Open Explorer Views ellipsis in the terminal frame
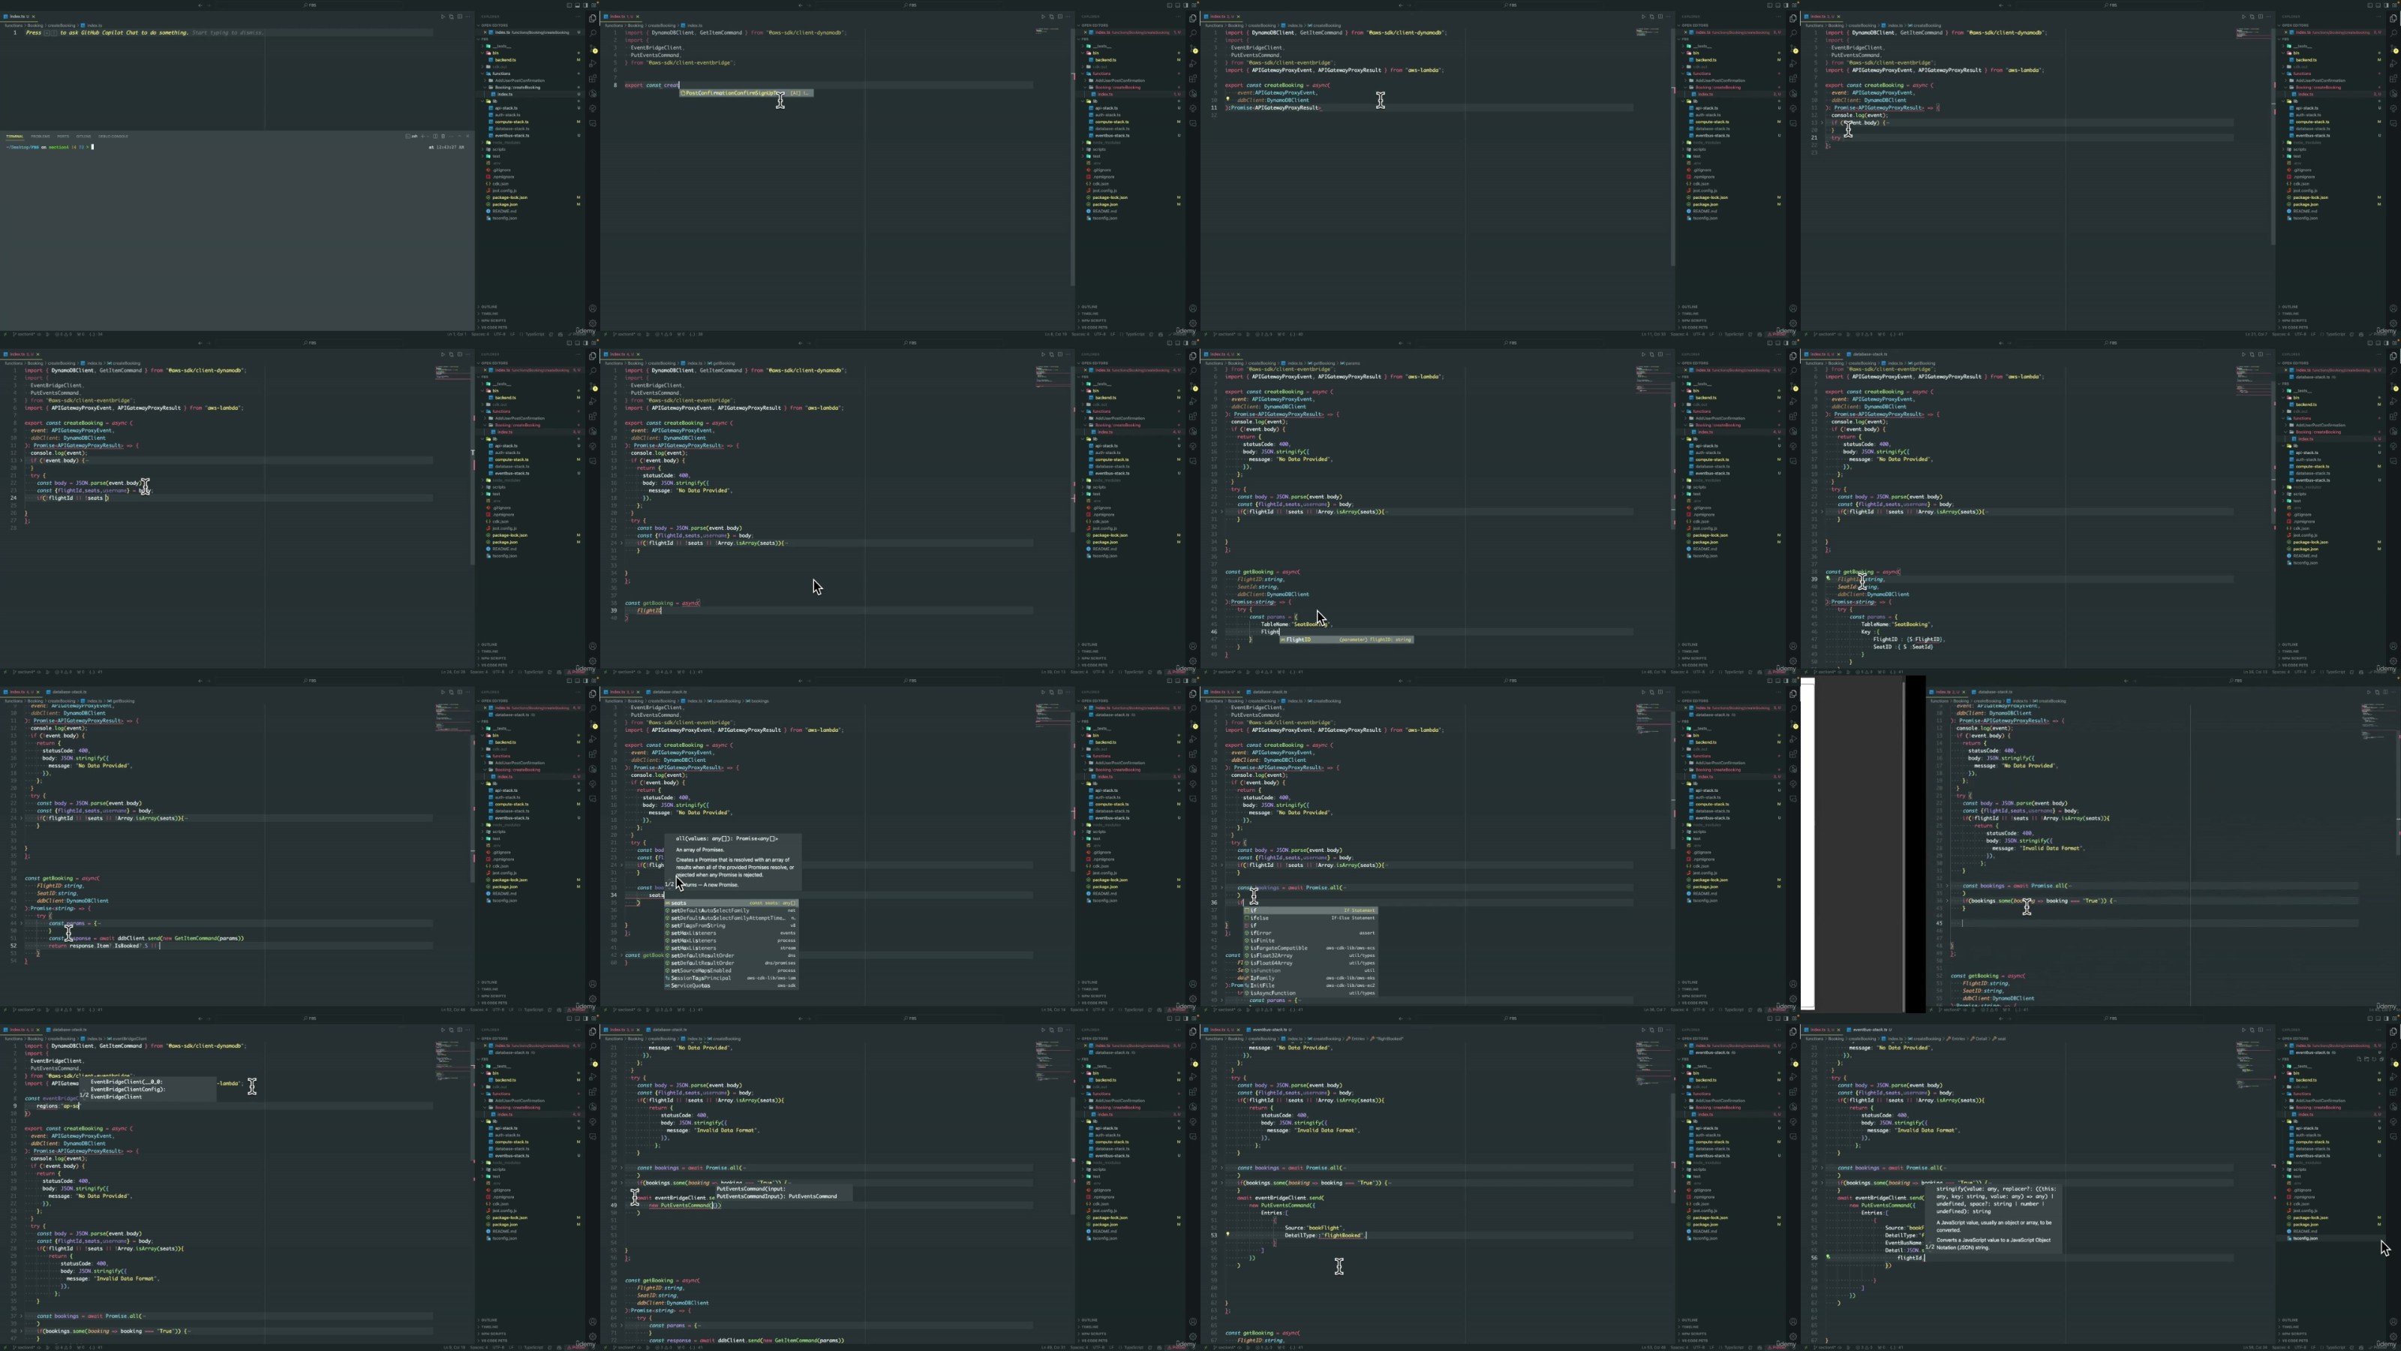 coord(578,17)
